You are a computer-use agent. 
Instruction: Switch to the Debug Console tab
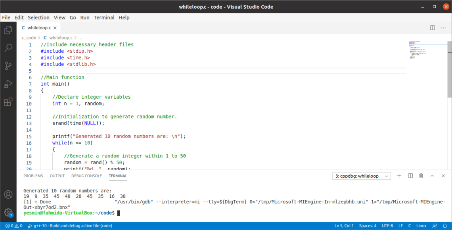pyautogui.click(x=86, y=176)
